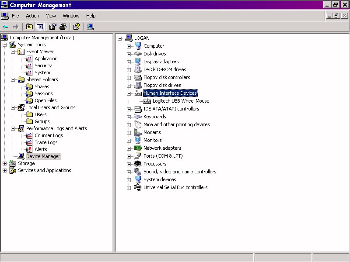
Task: Click the Forward arrow toolbar icon
Action: [x=16, y=27]
